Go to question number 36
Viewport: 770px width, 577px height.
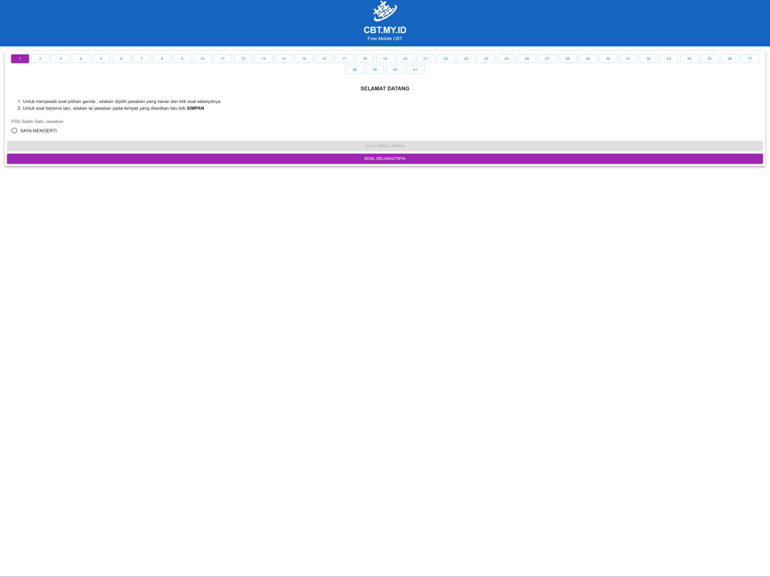730,58
